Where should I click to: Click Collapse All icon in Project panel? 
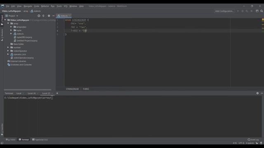point(43,16)
